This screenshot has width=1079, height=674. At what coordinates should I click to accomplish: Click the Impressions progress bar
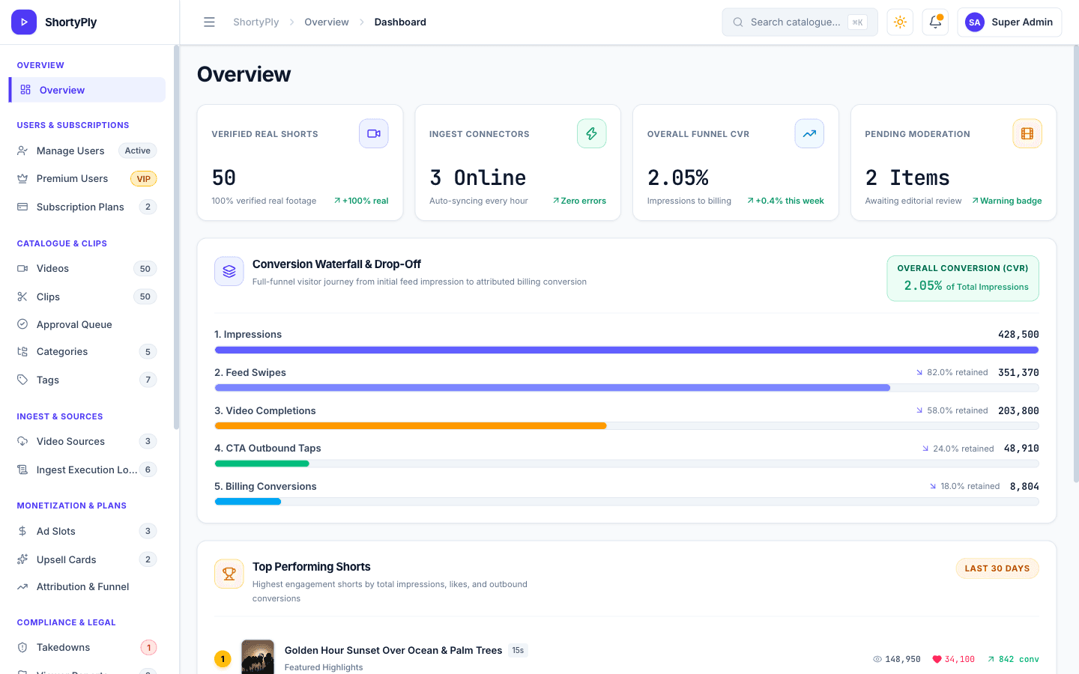click(626, 350)
